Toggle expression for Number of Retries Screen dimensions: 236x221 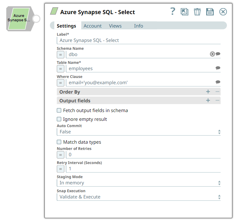click(61, 155)
